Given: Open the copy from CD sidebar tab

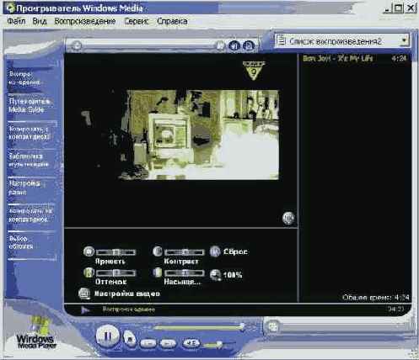Looking at the screenshot, I should [30, 133].
